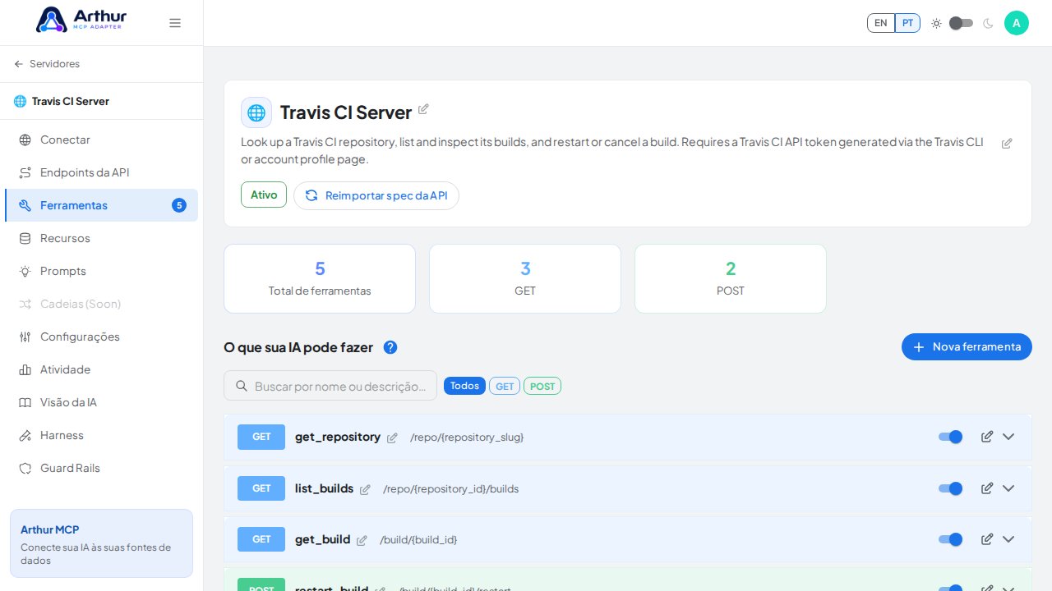1052x591 pixels.
Task: Click Reimportar spec da API button
Action: coord(376,195)
